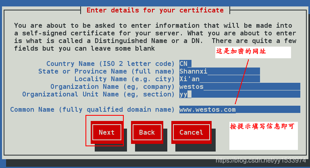Focus the State or Province field with Shannxi

coord(219,71)
